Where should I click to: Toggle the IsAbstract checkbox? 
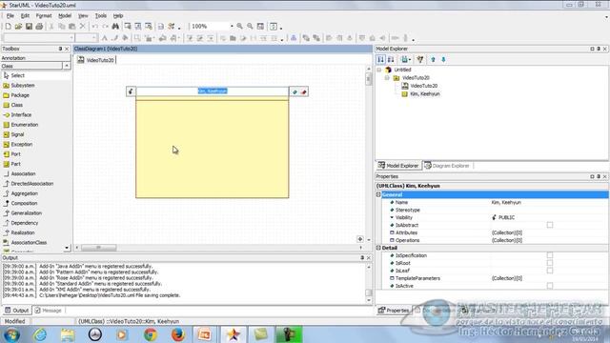click(550, 225)
